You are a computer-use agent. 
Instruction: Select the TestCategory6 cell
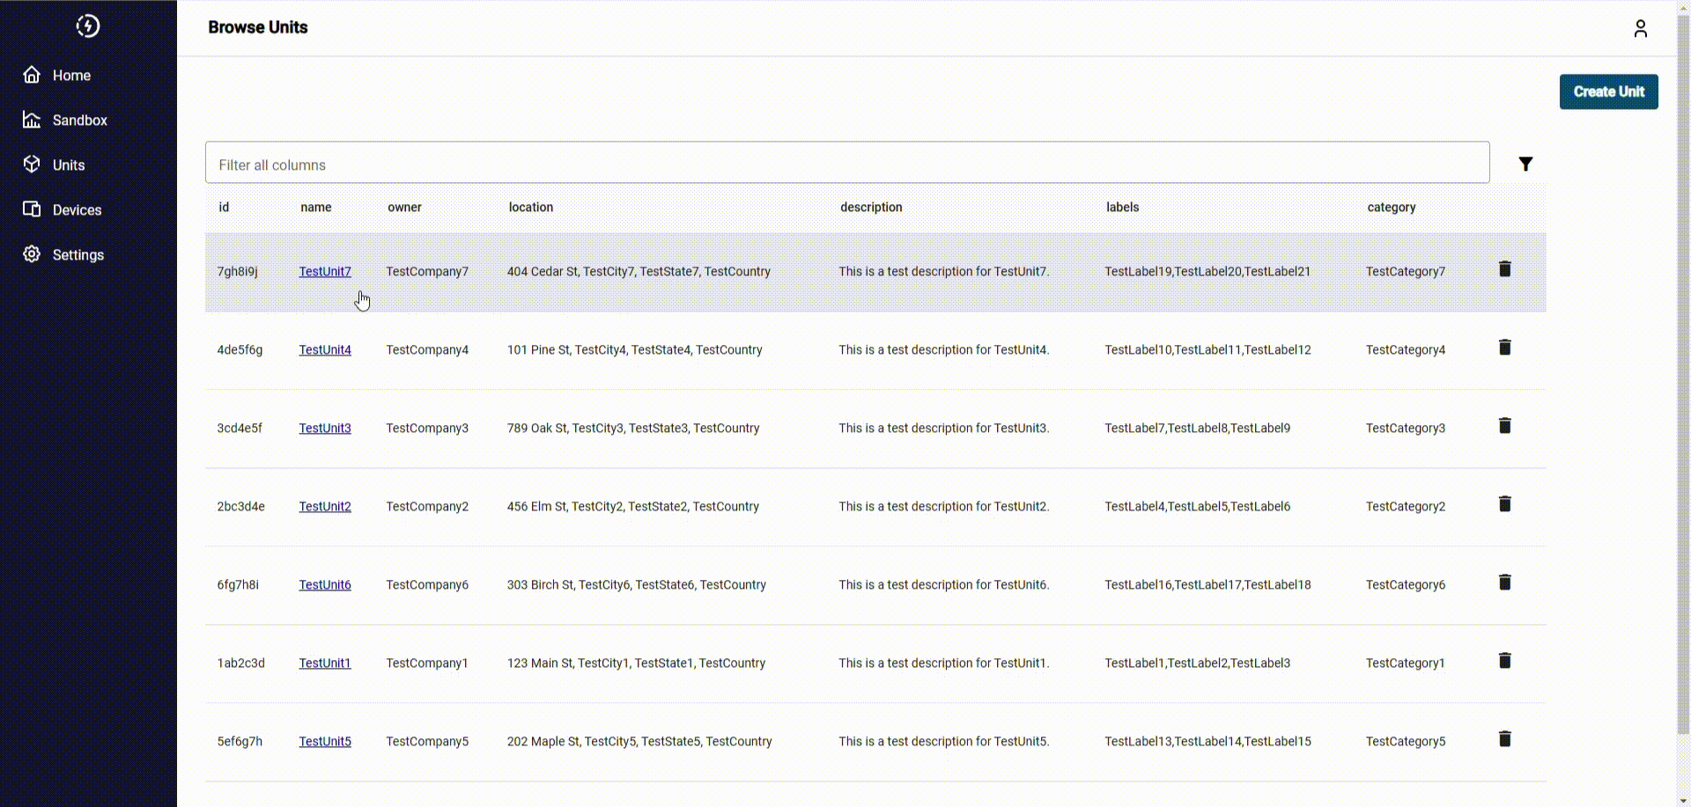tap(1406, 585)
